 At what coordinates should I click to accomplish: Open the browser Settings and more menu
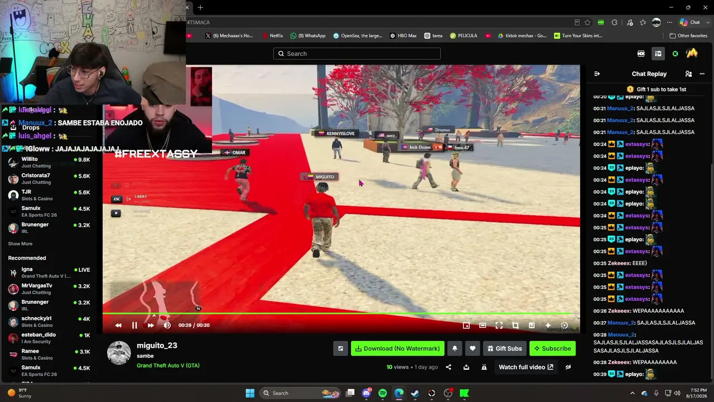[670, 22]
